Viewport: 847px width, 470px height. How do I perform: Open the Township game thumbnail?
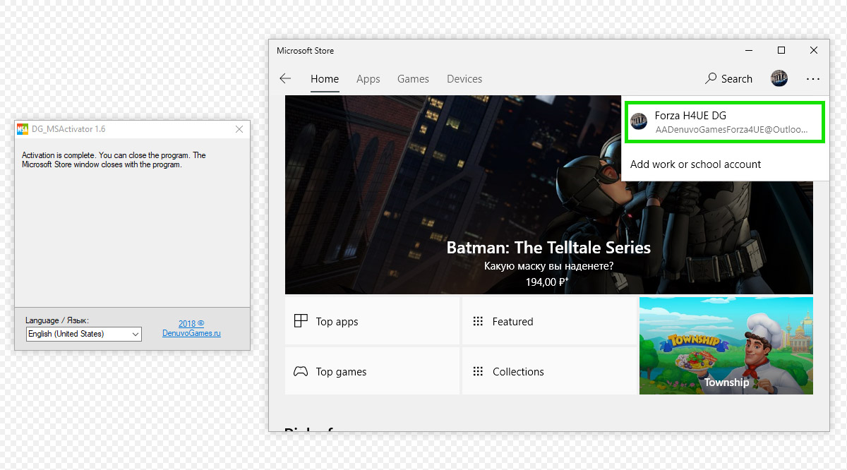tap(726, 346)
